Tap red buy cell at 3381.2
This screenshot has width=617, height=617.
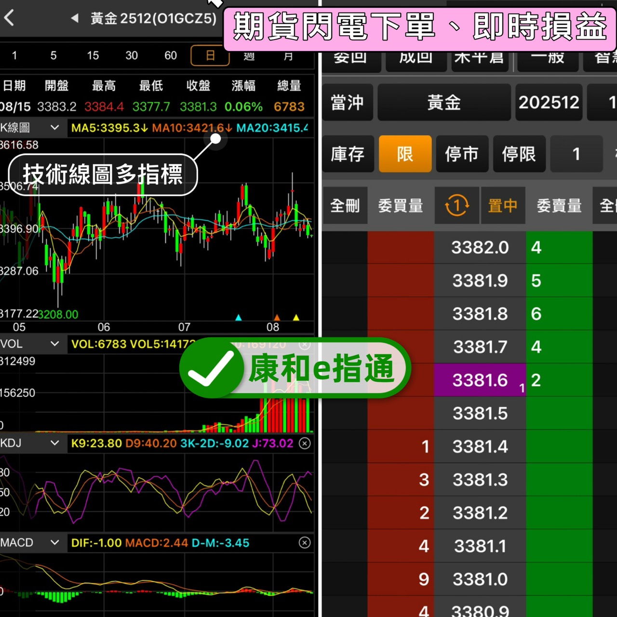click(401, 513)
